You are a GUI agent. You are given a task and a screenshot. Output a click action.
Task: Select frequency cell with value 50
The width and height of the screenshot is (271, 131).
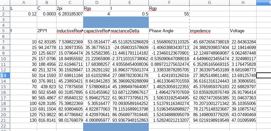(24, 75)
